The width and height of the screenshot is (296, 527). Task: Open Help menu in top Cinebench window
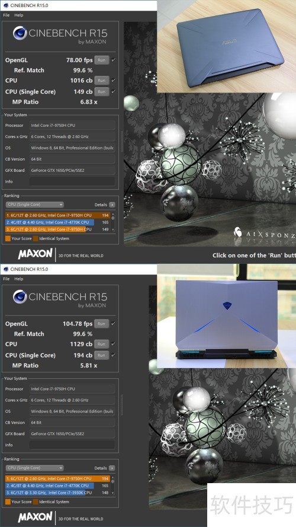[x=19, y=15]
